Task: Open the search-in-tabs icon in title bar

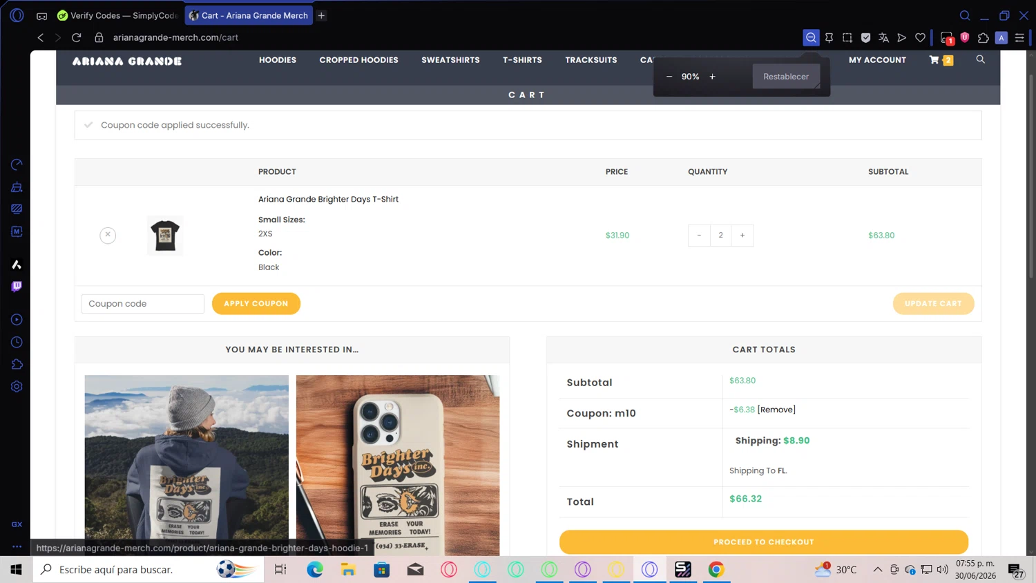Action: point(965,15)
